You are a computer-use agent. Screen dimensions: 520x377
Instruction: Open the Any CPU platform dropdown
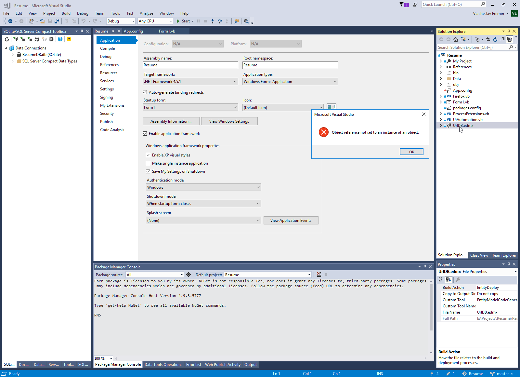tap(155, 21)
